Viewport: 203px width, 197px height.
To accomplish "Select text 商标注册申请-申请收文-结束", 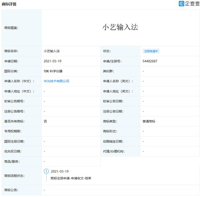I will pyautogui.click(x=71, y=178).
